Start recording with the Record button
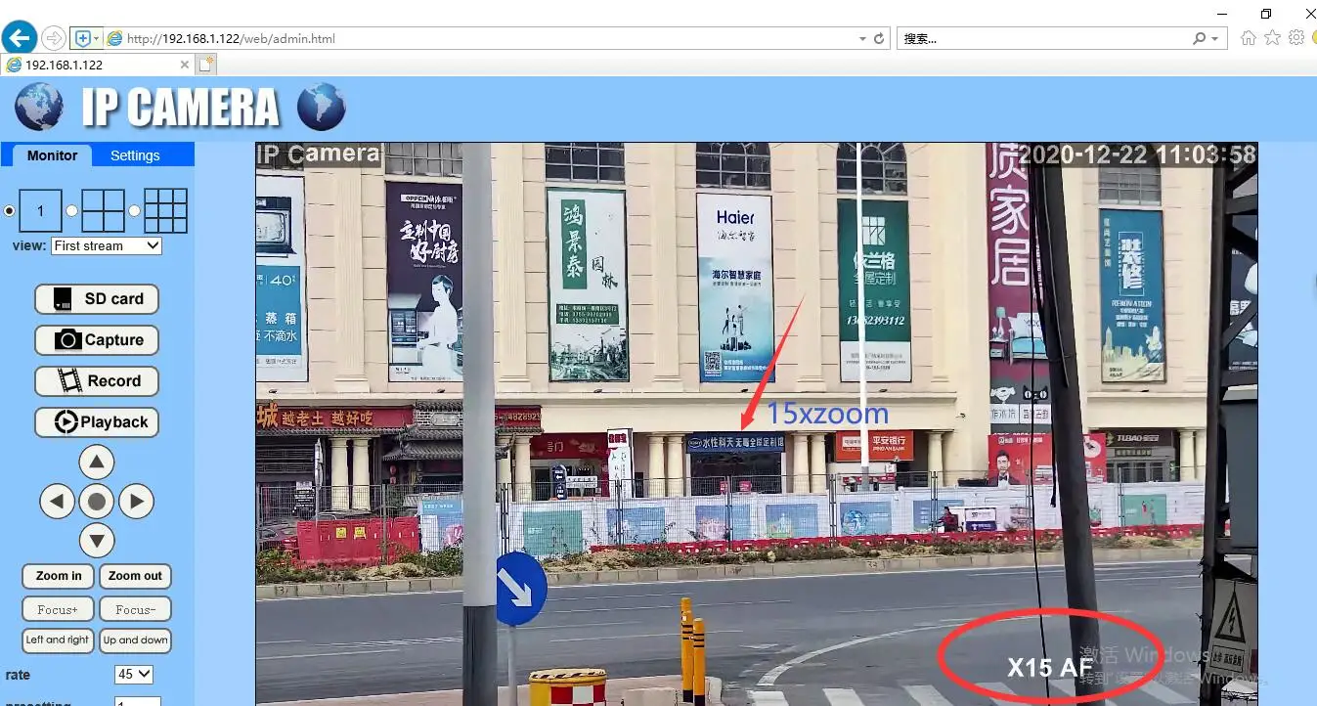Screen dimensions: 1317x706 point(97,381)
